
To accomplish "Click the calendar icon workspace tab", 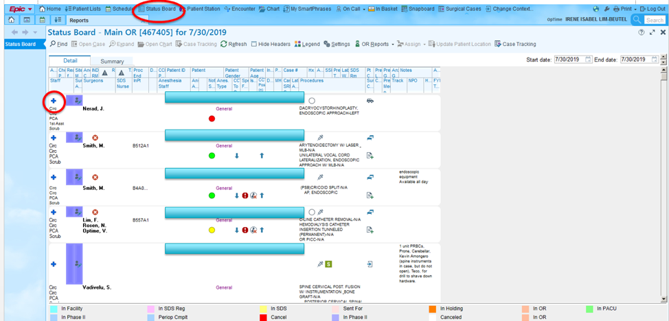I will 42,20.
